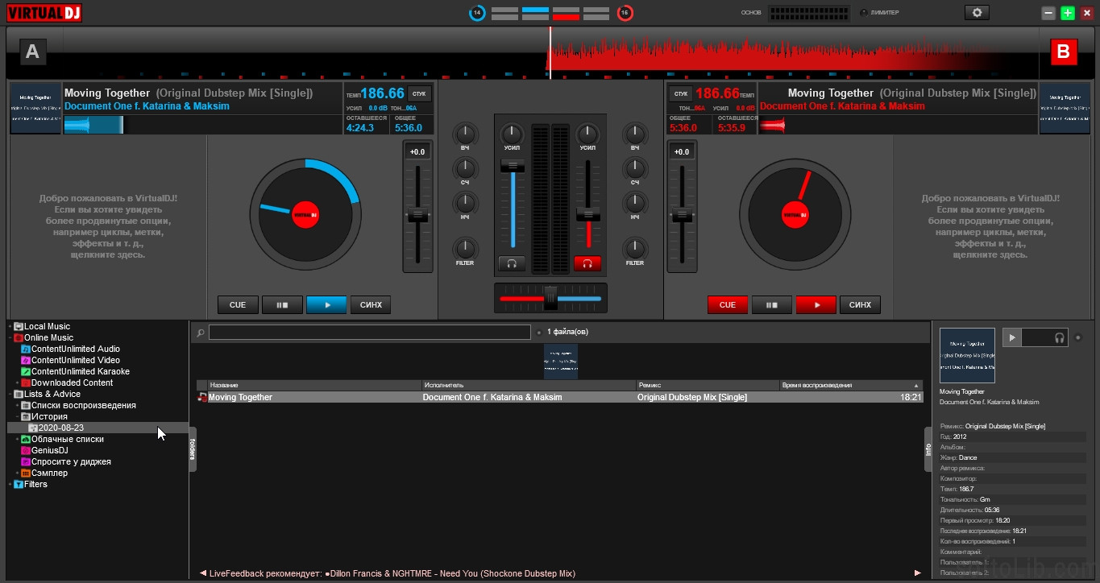Expand the Downloaded Content node
This screenshot has height=583, width=1100.
point(17,382)
